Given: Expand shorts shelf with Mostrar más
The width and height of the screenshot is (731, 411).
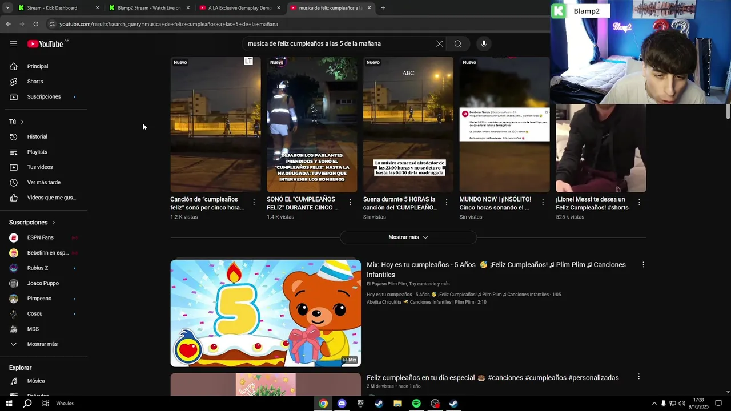Looking at the screenshot, I should coord(408,237).
